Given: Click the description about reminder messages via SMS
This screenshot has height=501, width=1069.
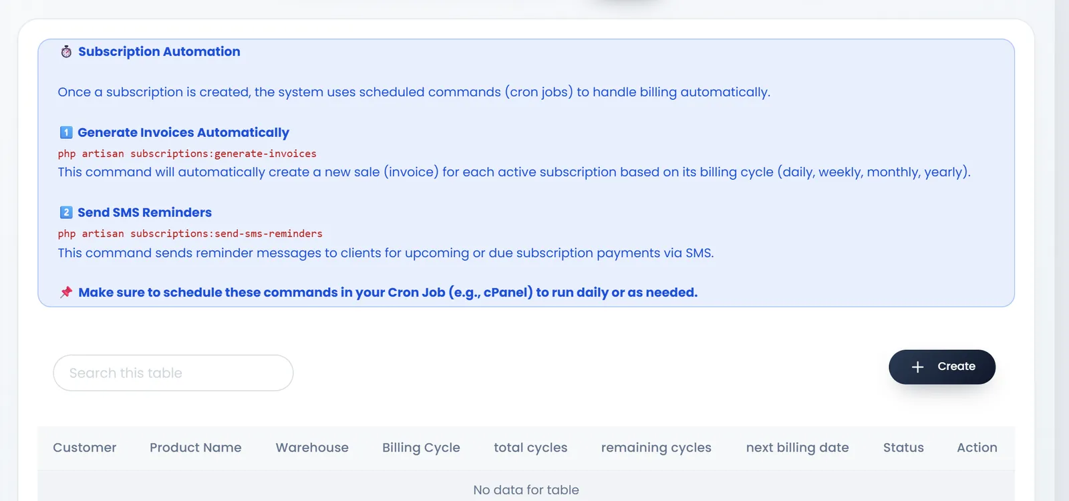Looking at the screenshot, I should [386, 253].
